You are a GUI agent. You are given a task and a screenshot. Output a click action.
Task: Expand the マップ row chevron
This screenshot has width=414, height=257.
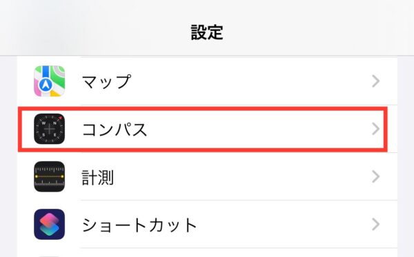point(376,81)
